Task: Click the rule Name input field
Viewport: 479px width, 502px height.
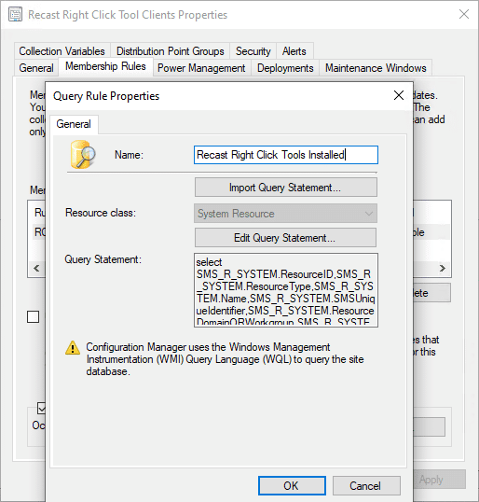Action: pyautogui.click(x=286, y=155)
